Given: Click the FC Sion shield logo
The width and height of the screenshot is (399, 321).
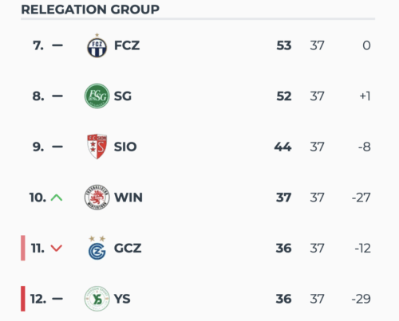Looking at the screenshot, I should 97,147.
